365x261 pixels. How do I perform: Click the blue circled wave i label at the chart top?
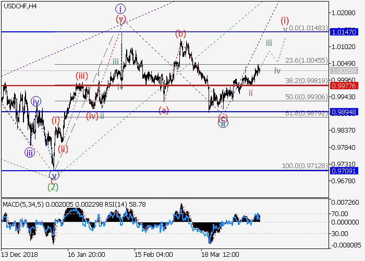121,9
